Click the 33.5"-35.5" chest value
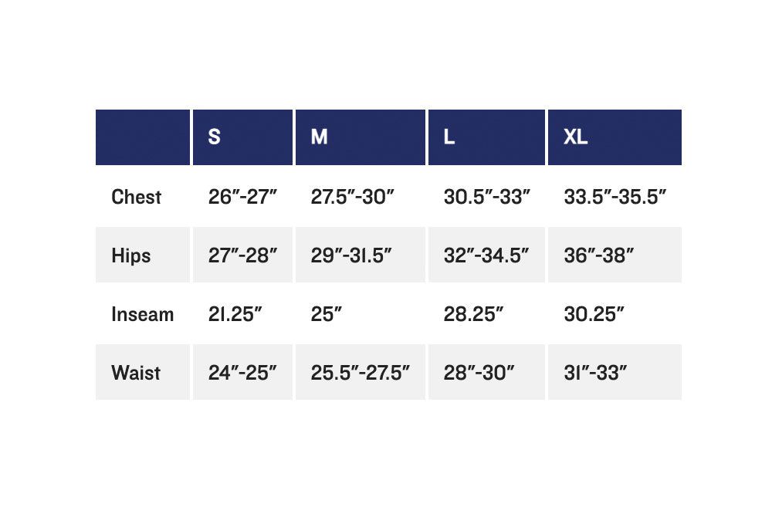Viewport: 772px width, 514px height. tap(615, 197)
